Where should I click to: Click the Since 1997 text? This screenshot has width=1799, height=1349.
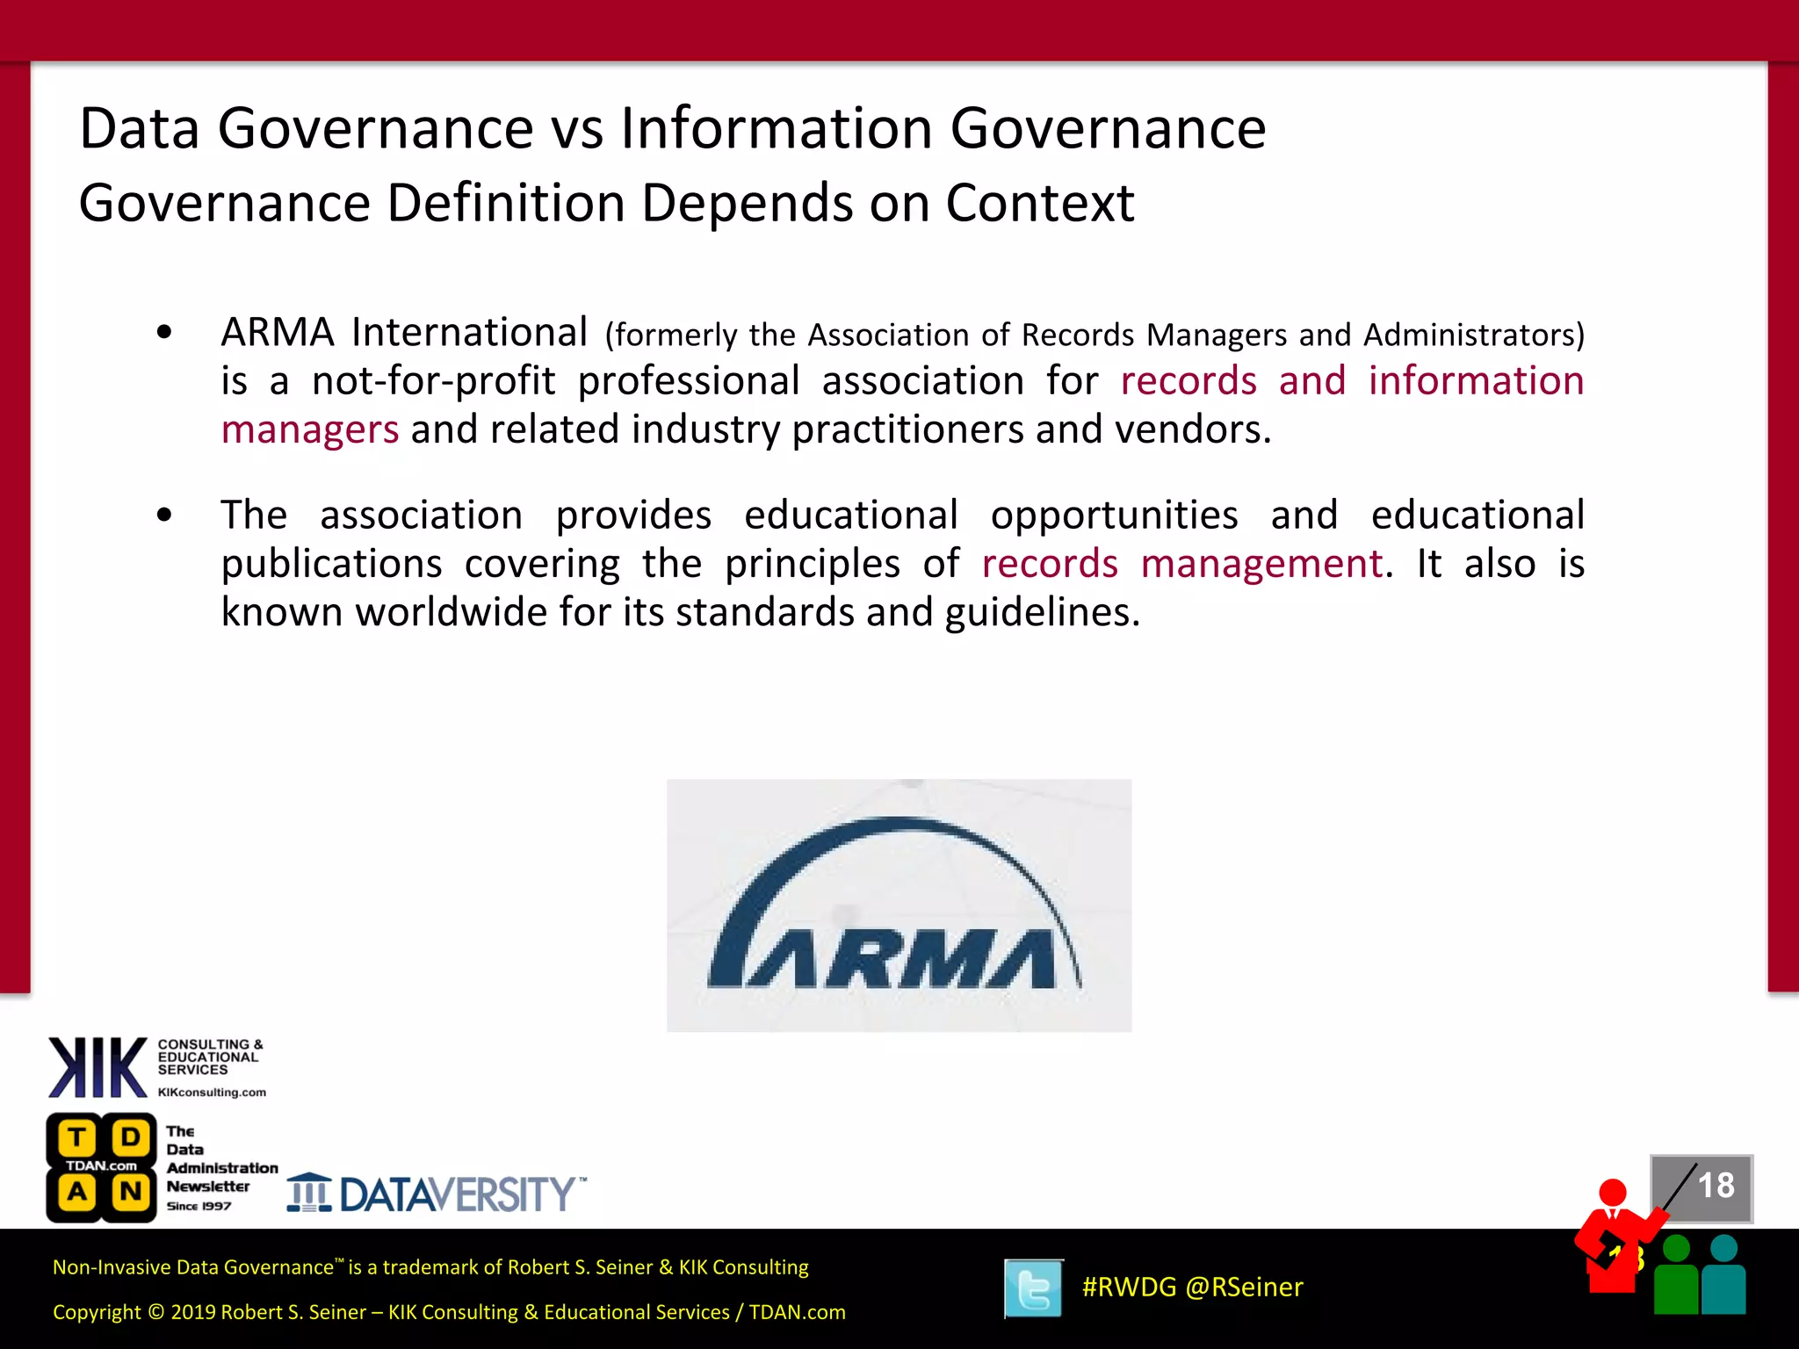(199, 1206)
